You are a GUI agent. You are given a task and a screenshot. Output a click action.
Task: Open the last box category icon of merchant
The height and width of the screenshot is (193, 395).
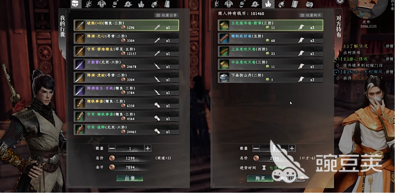click(309, 4)
